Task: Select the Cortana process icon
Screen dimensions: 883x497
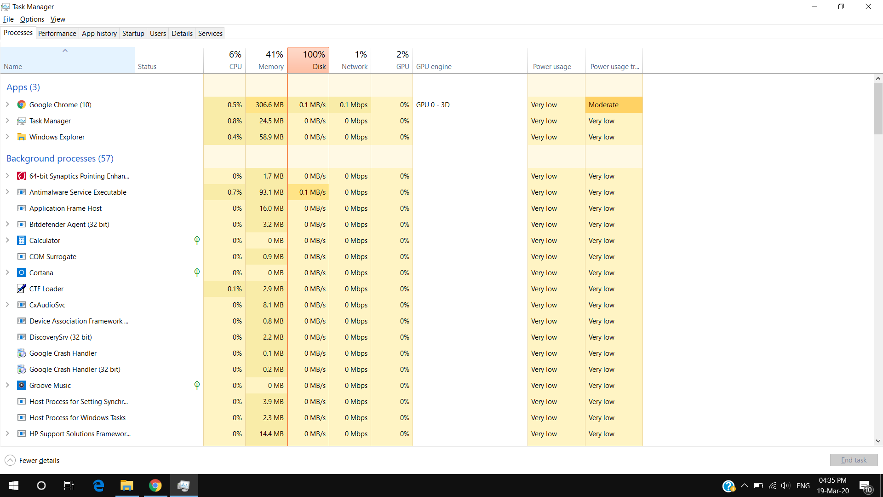Action: tap(21, 272)
